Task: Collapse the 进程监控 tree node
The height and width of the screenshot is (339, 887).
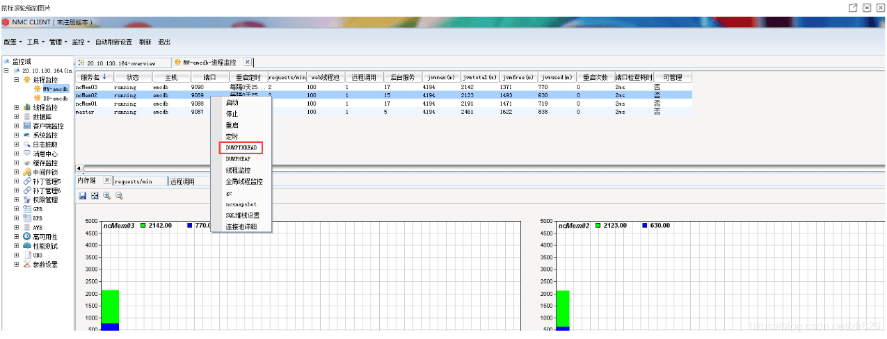Action: [17, 80]
